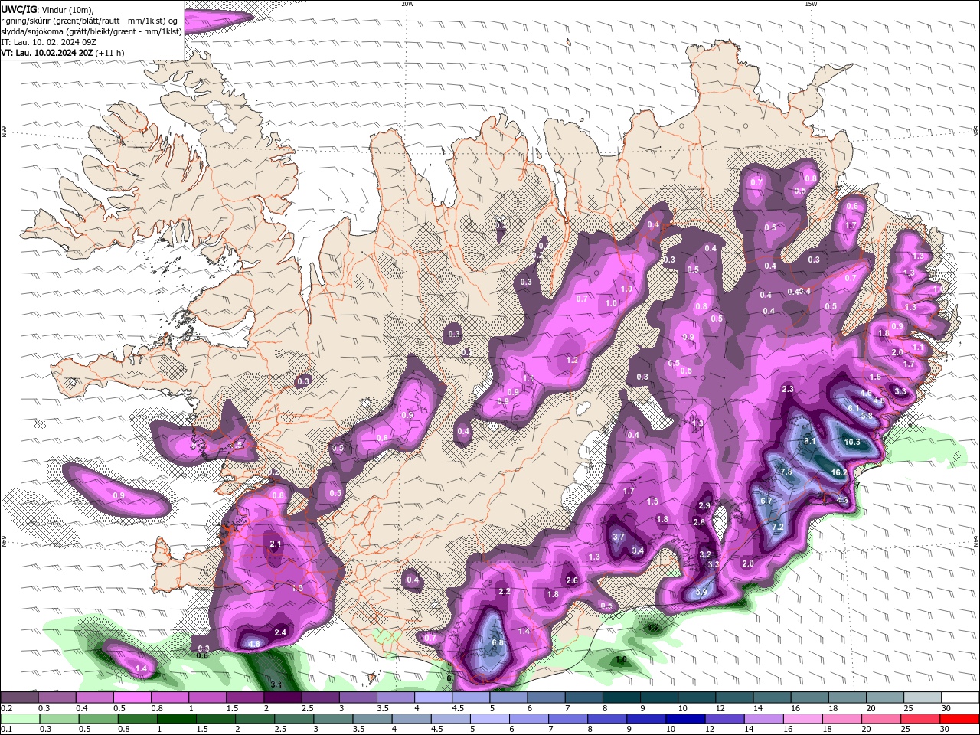
Task: Click the header line 'UWC/IG: Vindur (10m),'
Action: coord(47,9)
